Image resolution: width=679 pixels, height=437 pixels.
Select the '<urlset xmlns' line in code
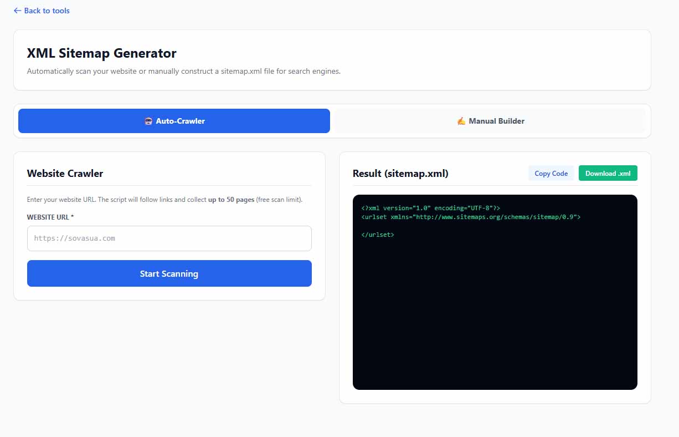coord(471,217)
